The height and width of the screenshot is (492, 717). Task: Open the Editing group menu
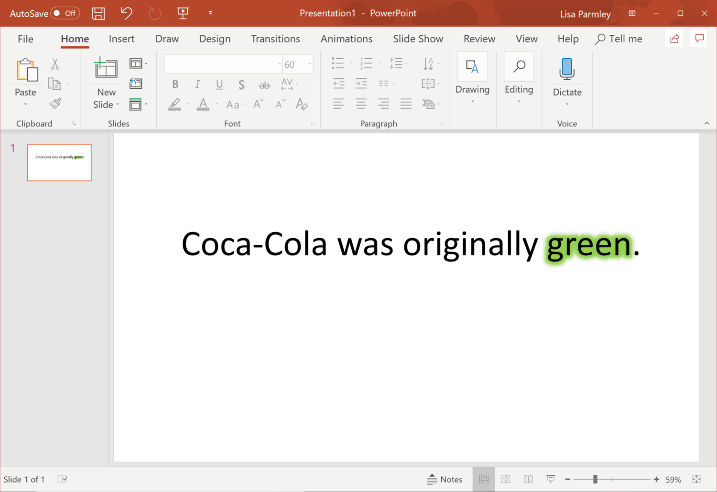point(519,78)
